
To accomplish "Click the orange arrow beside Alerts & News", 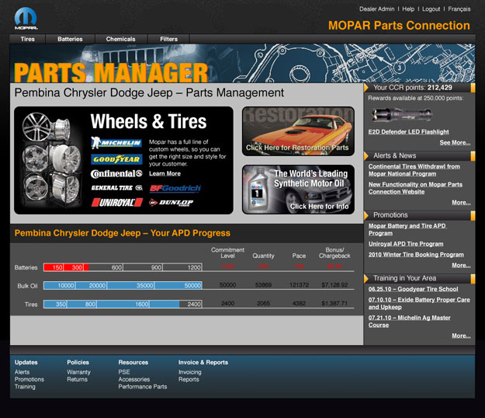I will point(366,155).
